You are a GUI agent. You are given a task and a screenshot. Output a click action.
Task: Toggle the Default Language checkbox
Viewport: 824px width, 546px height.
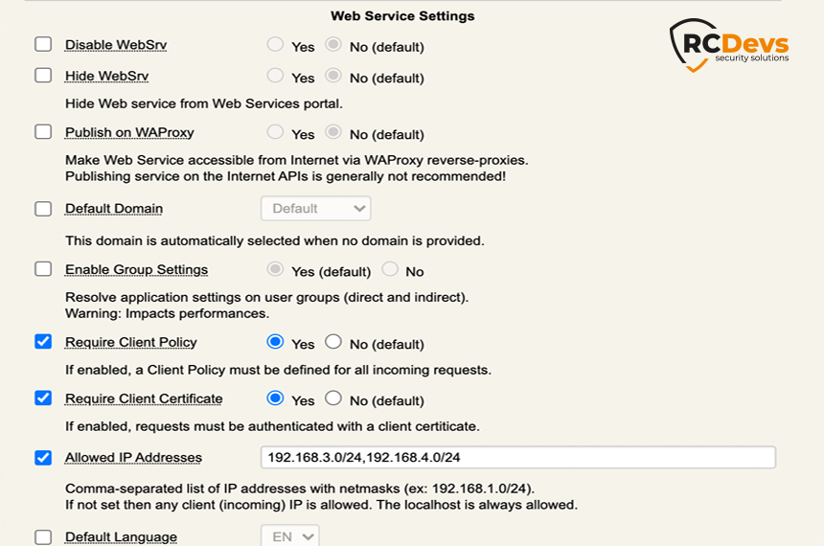coord(43,536)
